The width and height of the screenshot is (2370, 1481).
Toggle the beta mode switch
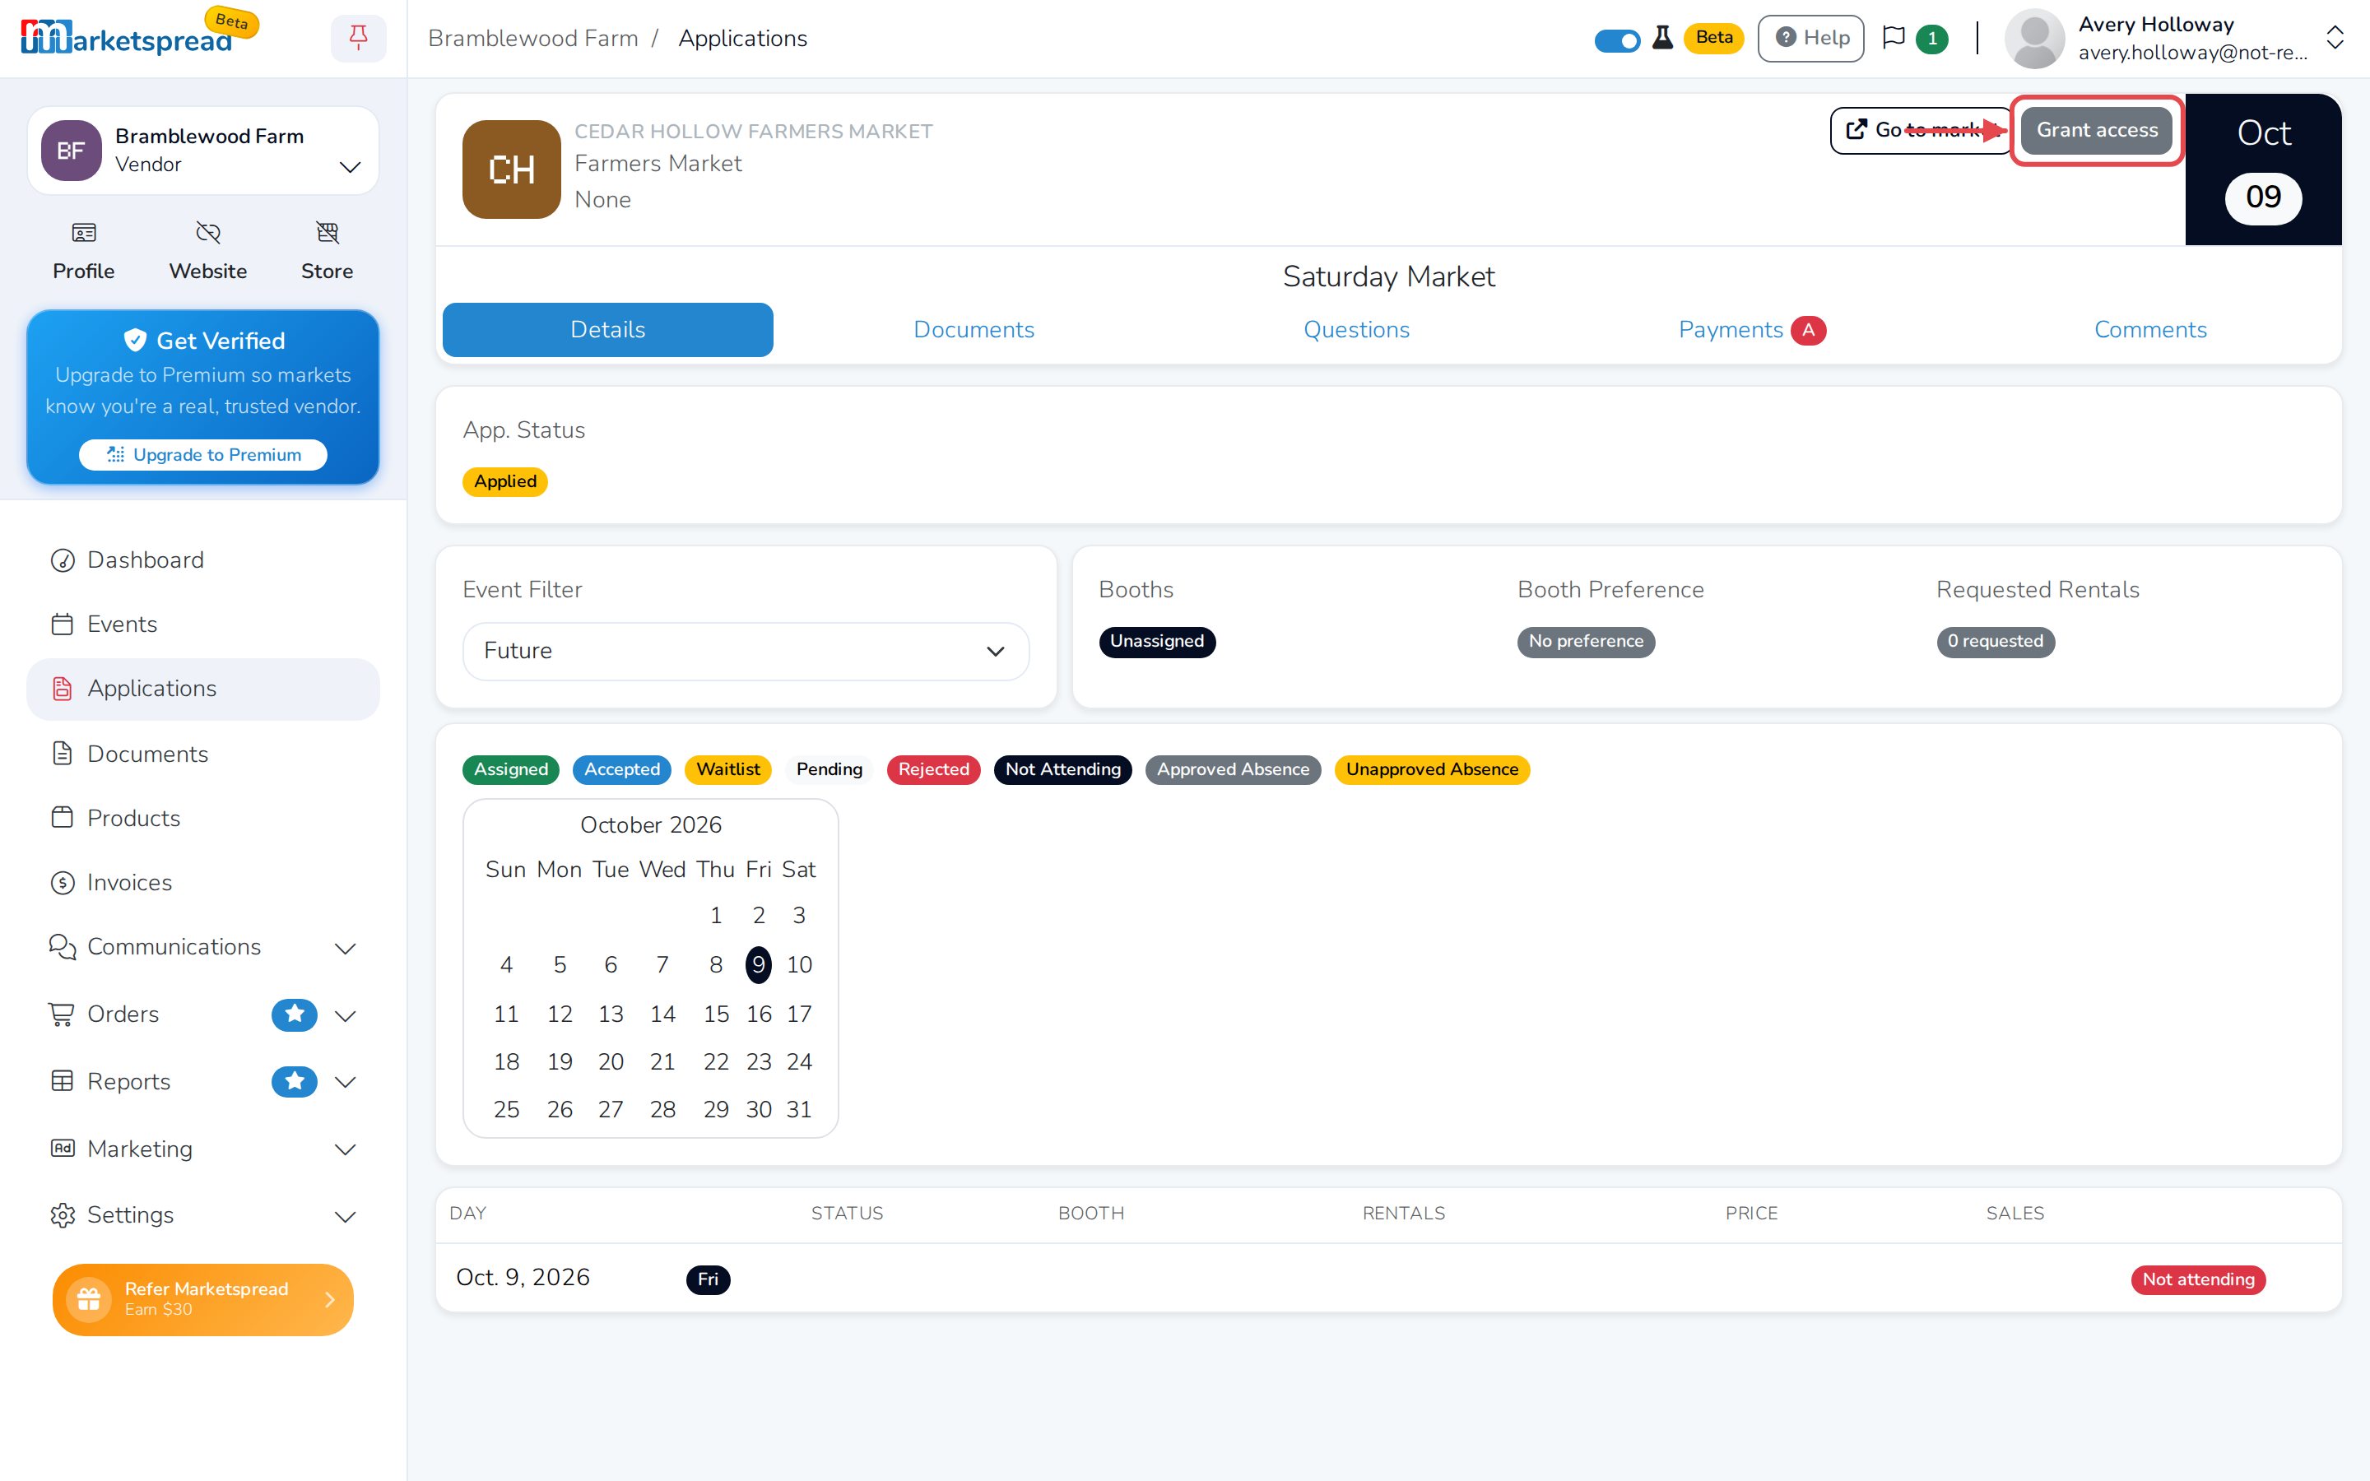tap(1617, 40)
